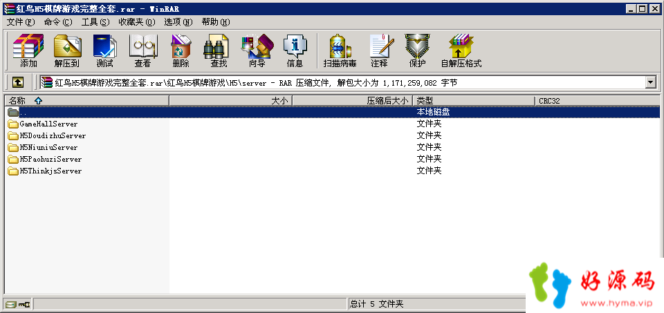This screenshot has height=313, width=664.
Task: Select the H5ThinkjsServer folder name
Action: coord(50,171)
